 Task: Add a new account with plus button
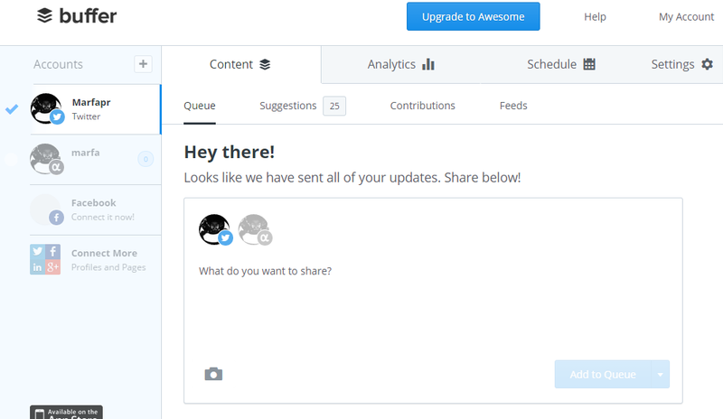click(143, 64)
